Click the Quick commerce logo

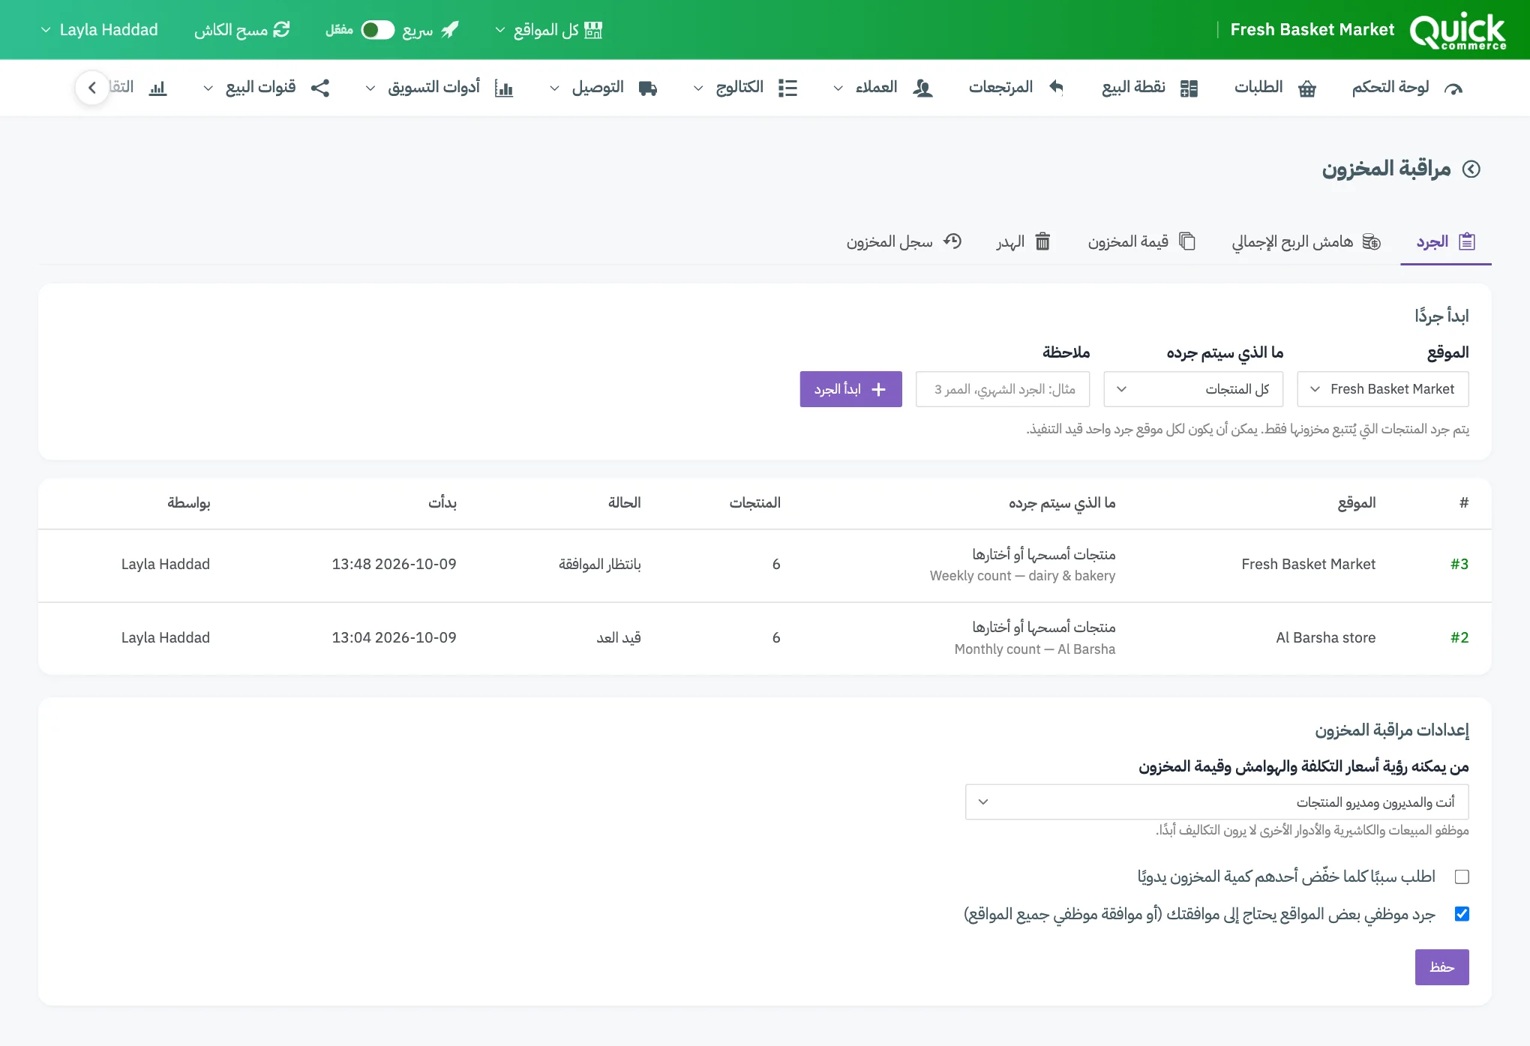point(1457,30)
